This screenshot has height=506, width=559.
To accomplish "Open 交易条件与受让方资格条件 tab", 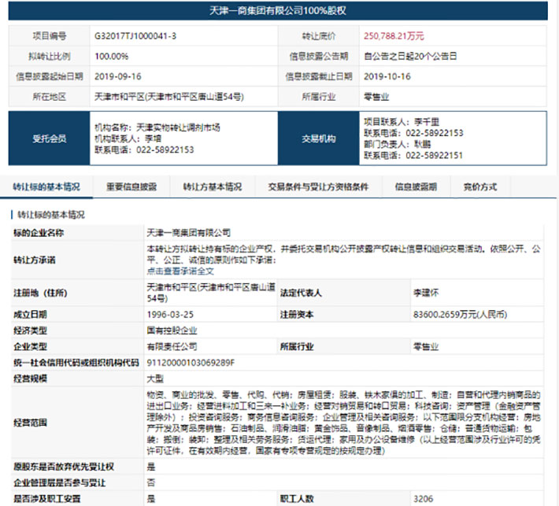I will click(x=318, y=187).
